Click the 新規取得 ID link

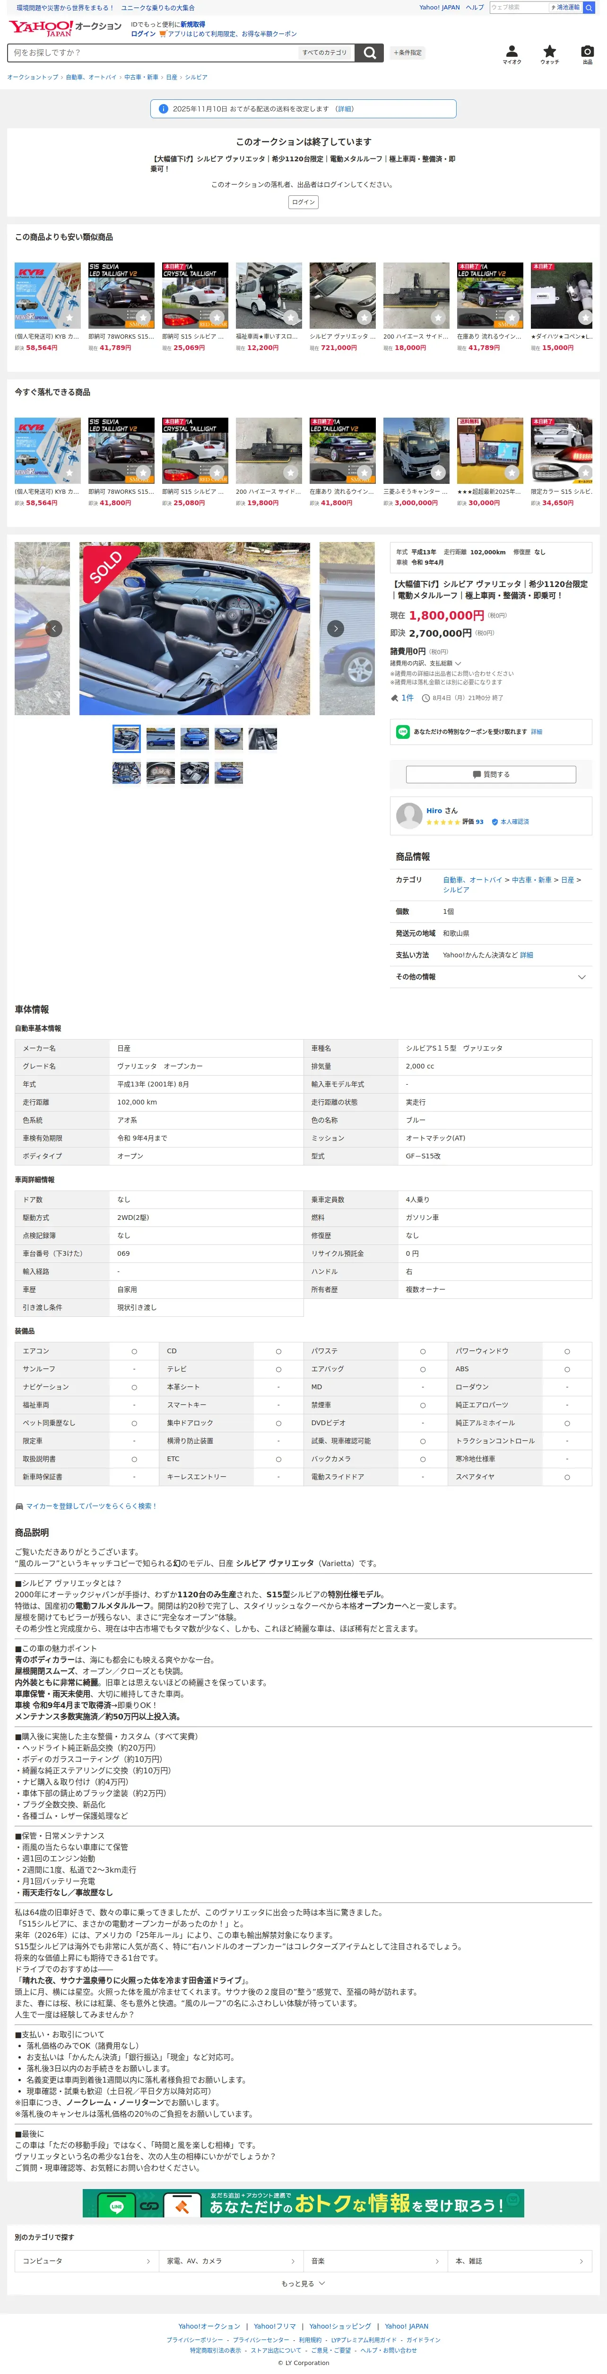[x=192, y=25]
